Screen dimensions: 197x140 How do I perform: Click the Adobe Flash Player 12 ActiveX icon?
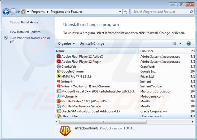click(59, 56)
